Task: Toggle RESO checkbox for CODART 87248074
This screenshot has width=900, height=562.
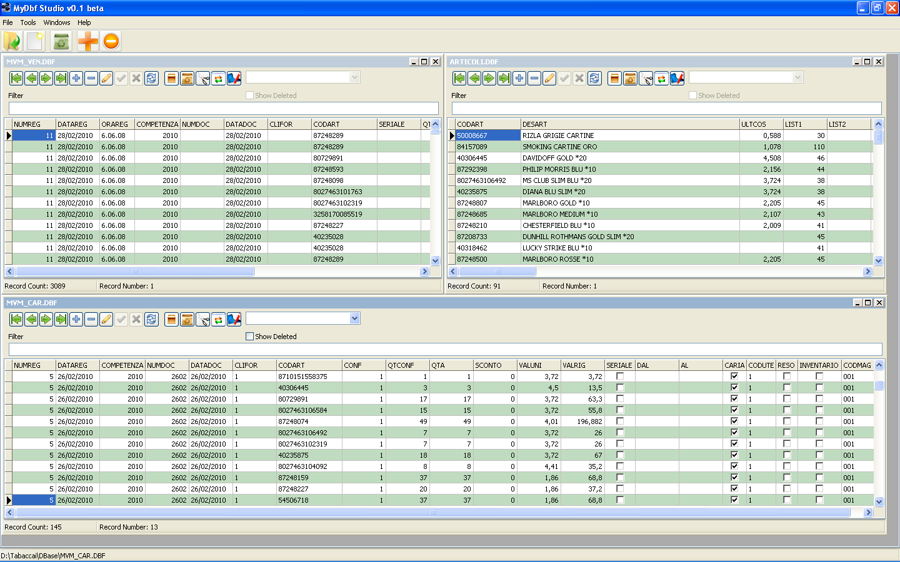Action: 787,421
